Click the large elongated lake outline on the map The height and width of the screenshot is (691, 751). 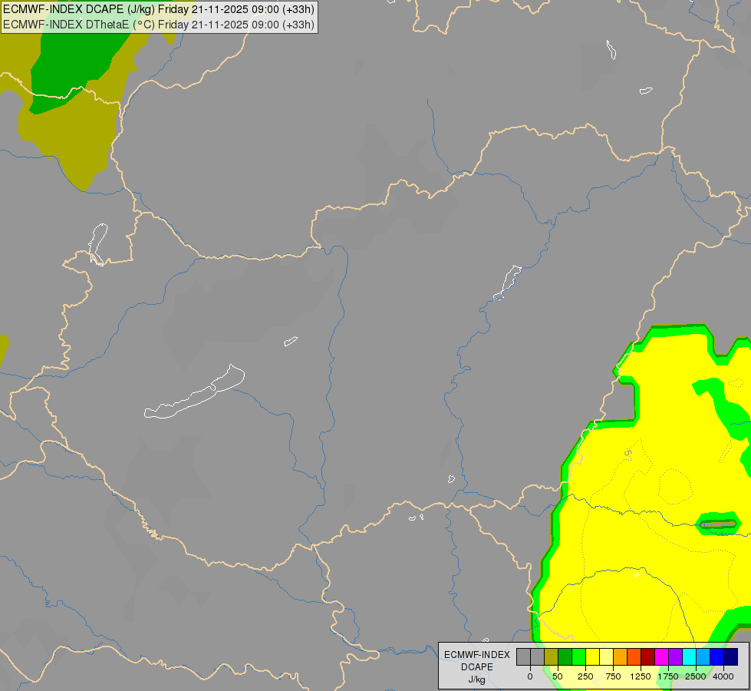(194, 392)
